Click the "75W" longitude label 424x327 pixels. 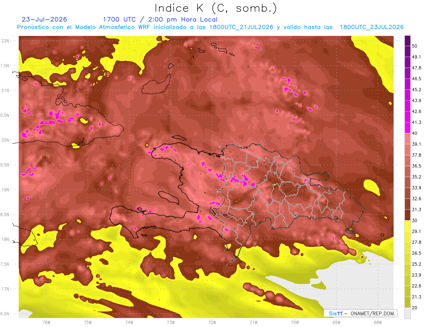pyautogui.click(x=88, y=322)
